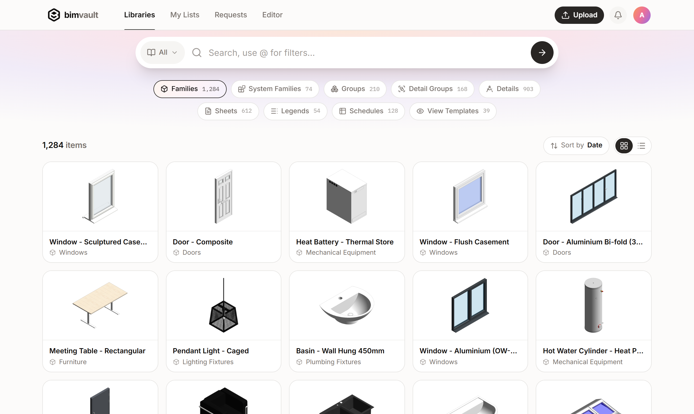Filter by Sheets chip
Screen dimensions: 694x414
[x=228, y=111]
